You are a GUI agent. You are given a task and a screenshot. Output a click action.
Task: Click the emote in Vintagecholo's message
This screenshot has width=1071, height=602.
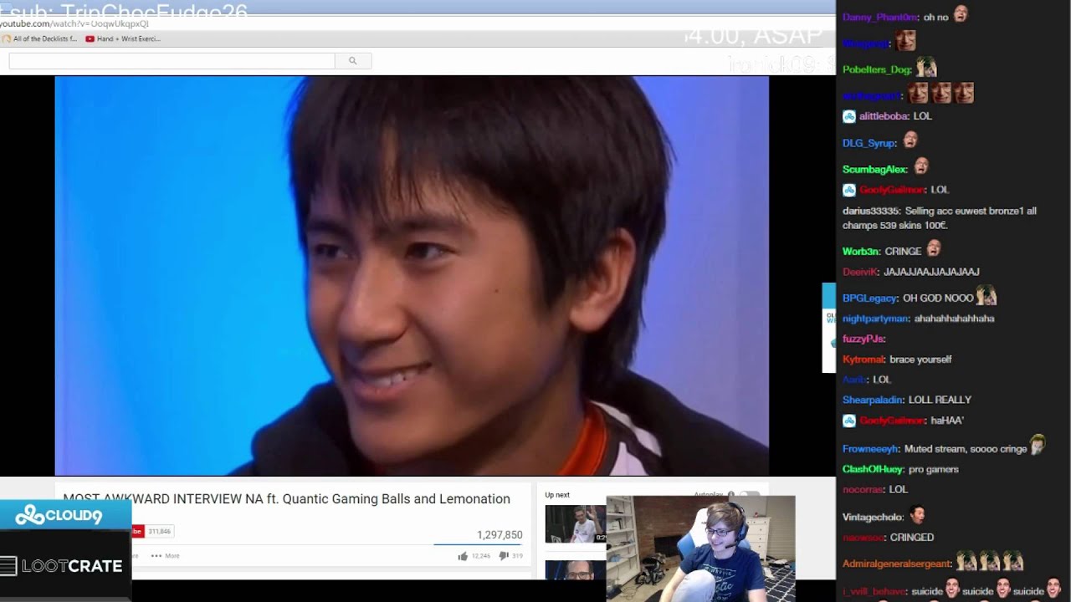tap(918, 513)
